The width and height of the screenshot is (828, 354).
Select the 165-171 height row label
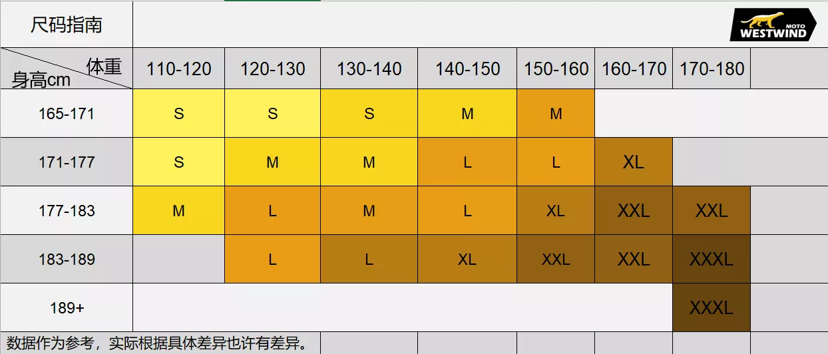[x=67, y=114]
